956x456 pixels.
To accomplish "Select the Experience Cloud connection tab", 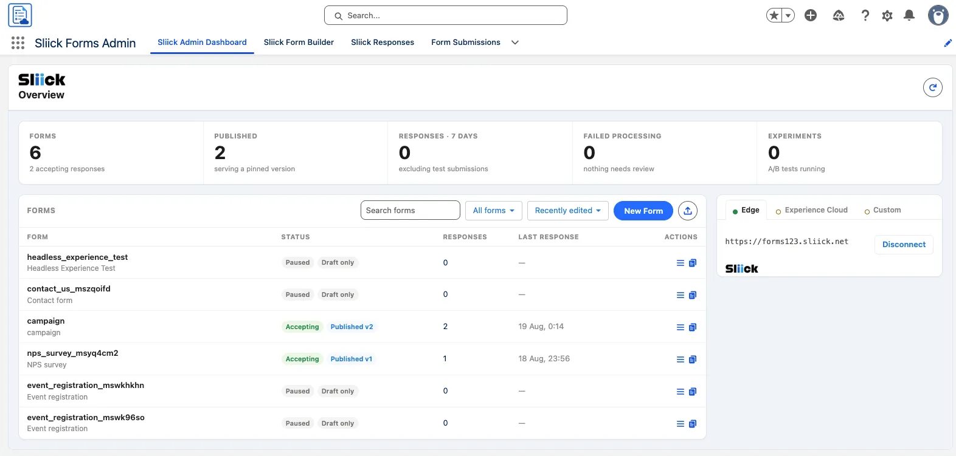I will [811, 210].
